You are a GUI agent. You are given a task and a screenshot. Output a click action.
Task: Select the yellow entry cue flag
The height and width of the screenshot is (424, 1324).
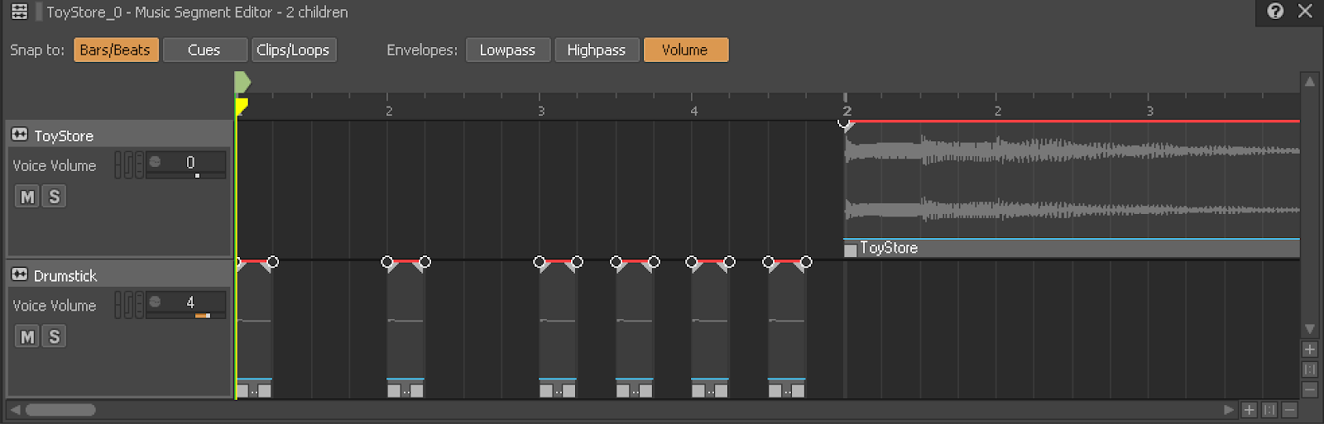click(x=241, y=107)
